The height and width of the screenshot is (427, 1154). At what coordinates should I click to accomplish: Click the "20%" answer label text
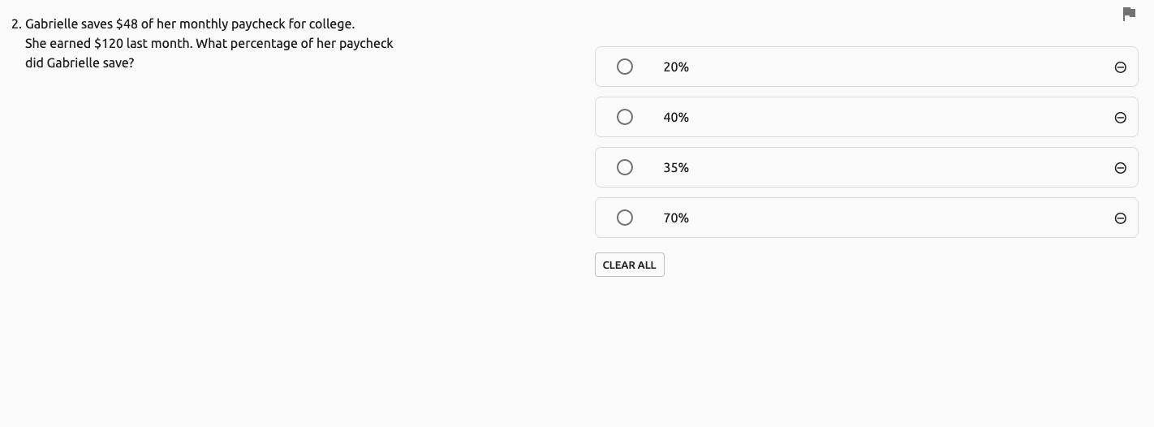pyautogui.click(x=675, y=67)
